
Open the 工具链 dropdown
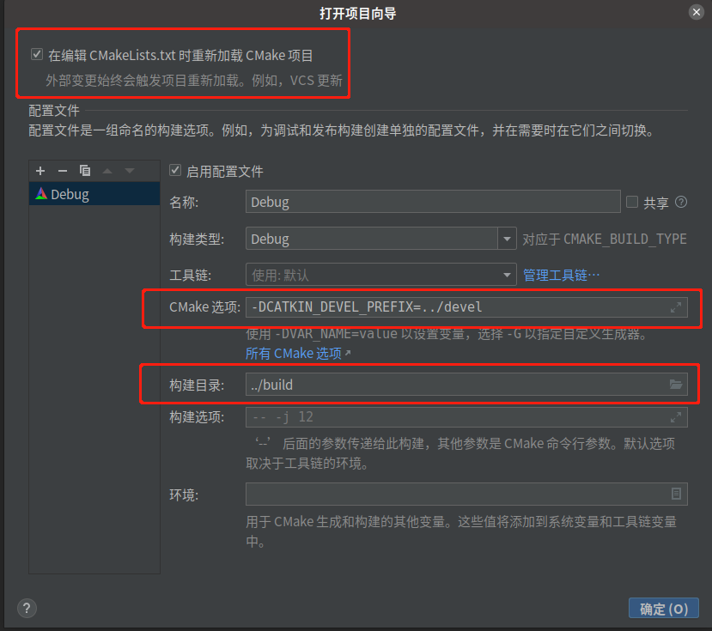507,275
